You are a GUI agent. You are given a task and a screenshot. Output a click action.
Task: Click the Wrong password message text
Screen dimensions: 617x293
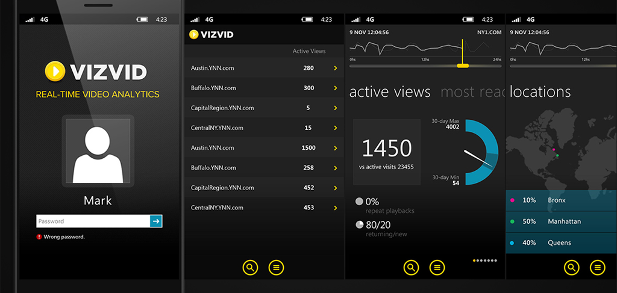click(64, 237)
